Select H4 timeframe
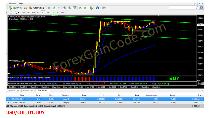The height and width of the screenshot is (118, 209). click(x=48, y=12)
